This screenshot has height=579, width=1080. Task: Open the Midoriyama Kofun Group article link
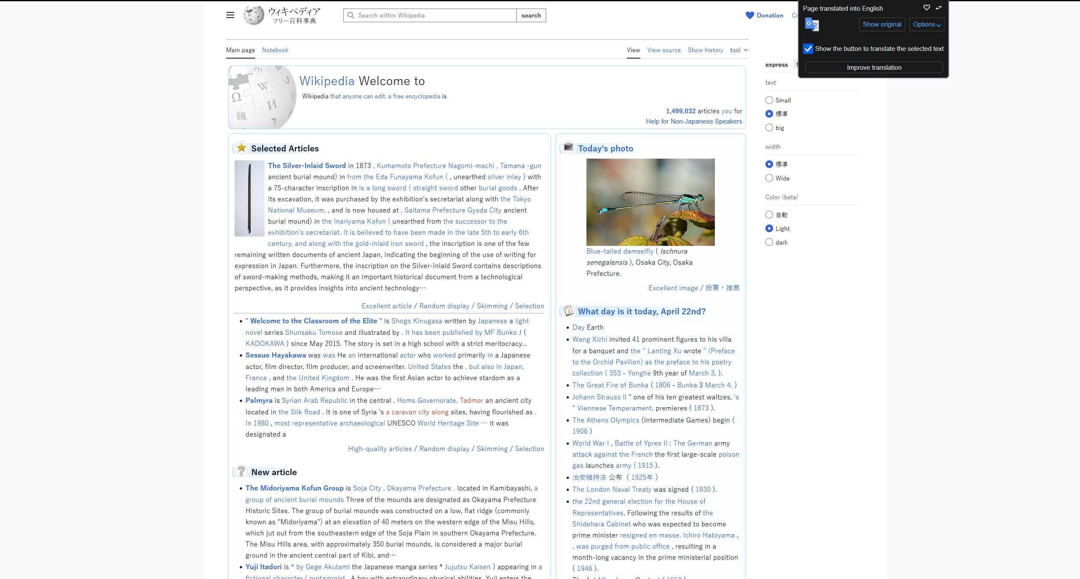[x=295, y=488]
